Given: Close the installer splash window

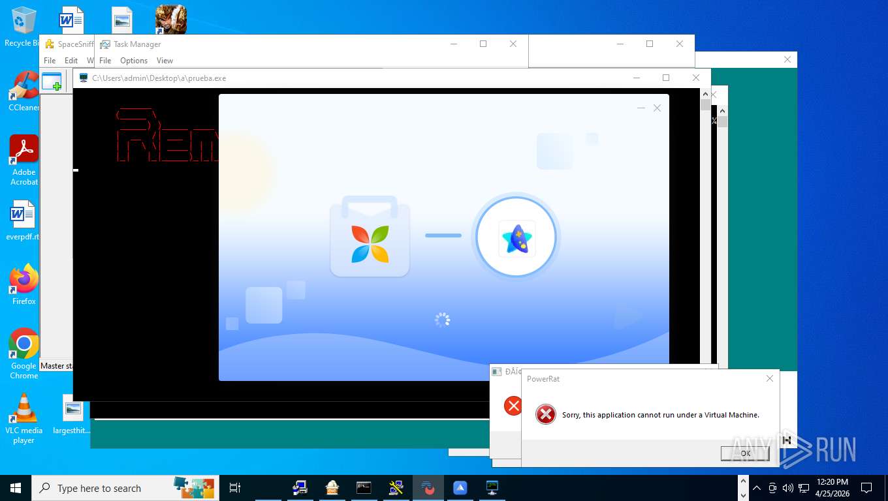Looking at the screenshot, I should click(x=657, y=108).
